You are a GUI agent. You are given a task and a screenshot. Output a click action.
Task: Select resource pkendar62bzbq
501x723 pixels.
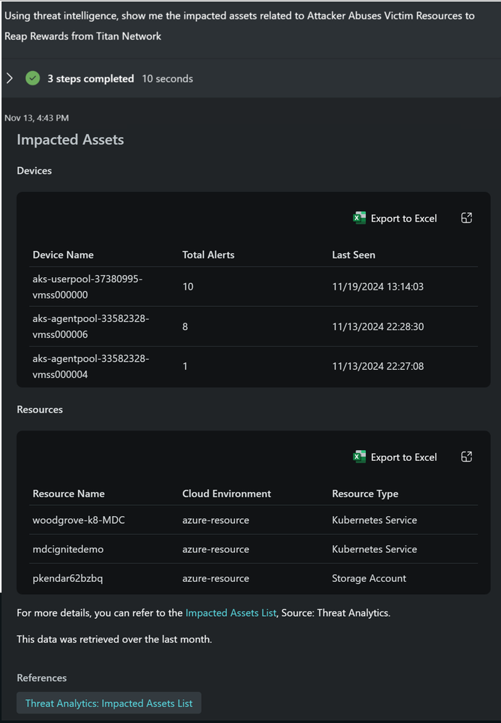[68, 578]
